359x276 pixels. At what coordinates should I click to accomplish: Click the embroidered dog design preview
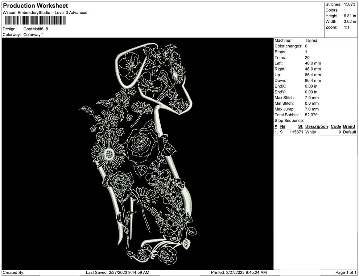click(x=145, y=152)
